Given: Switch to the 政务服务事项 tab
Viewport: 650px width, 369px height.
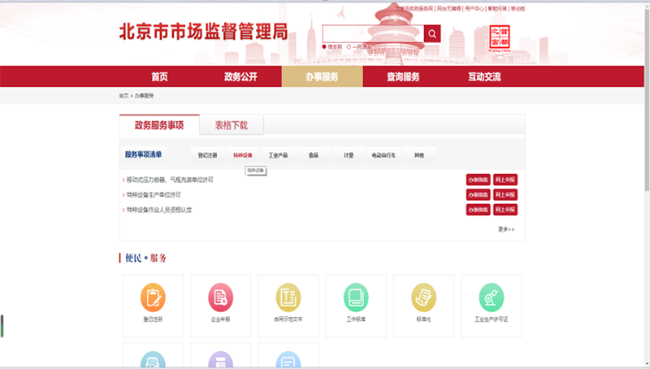Looking at the screenshot, I should click(159, 125).
